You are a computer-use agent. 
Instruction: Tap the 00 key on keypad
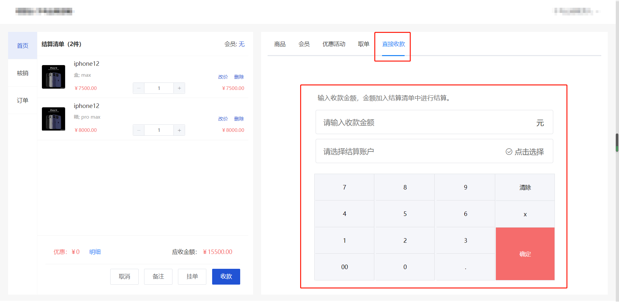[x=344, y=267]
